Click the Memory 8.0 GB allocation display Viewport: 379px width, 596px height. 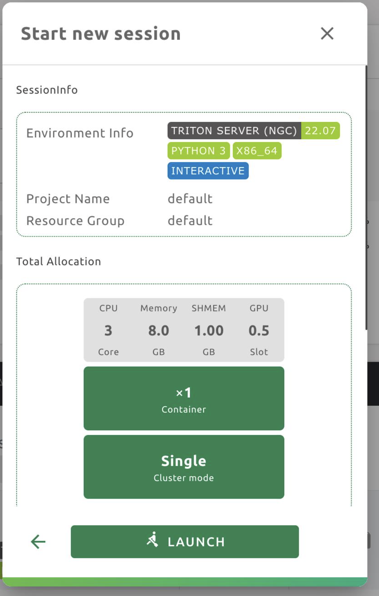tap(158, 330)
